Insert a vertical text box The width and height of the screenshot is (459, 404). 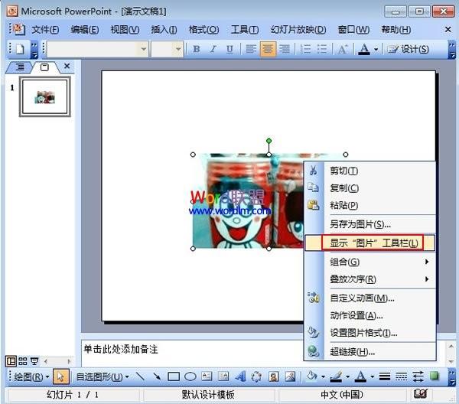click(223, 376)
